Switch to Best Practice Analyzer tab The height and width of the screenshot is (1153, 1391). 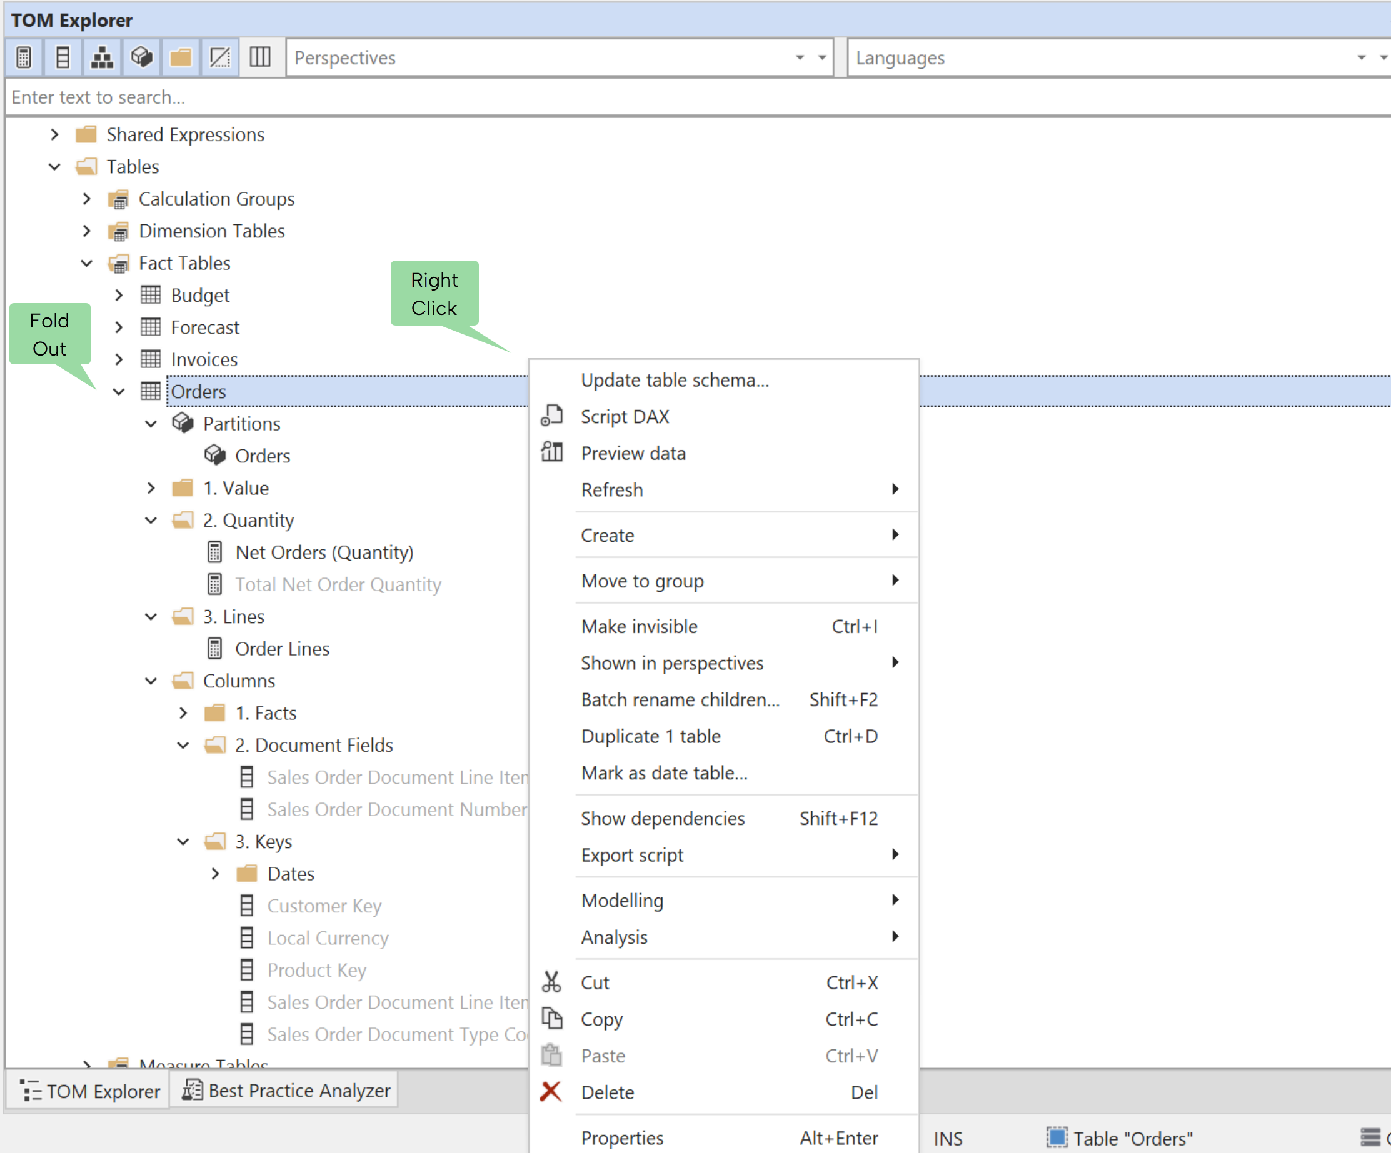pos(286,1091)
